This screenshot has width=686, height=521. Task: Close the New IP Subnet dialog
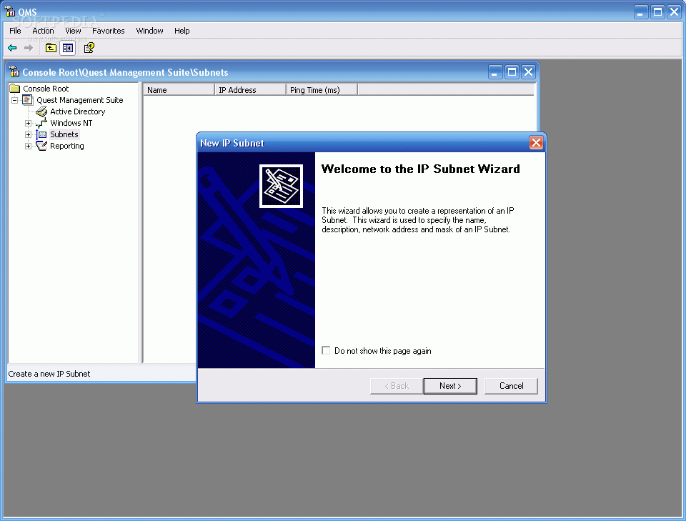tap(536, 143)
